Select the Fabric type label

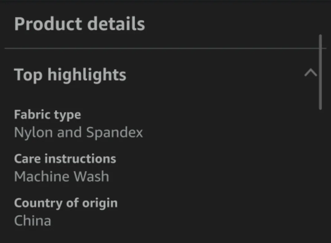[x=48, y=115]
